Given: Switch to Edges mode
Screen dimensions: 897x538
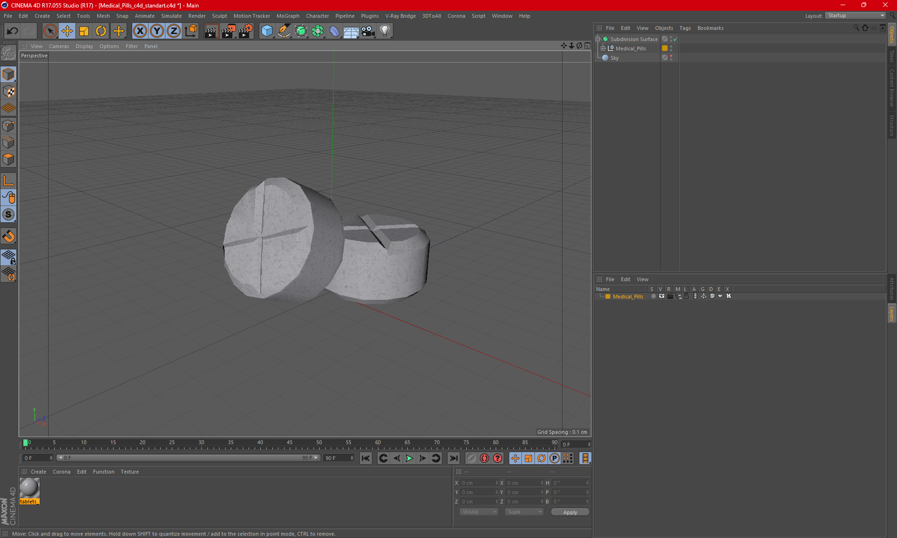Looking at the screenshot, I should click(x=8, y=142).
